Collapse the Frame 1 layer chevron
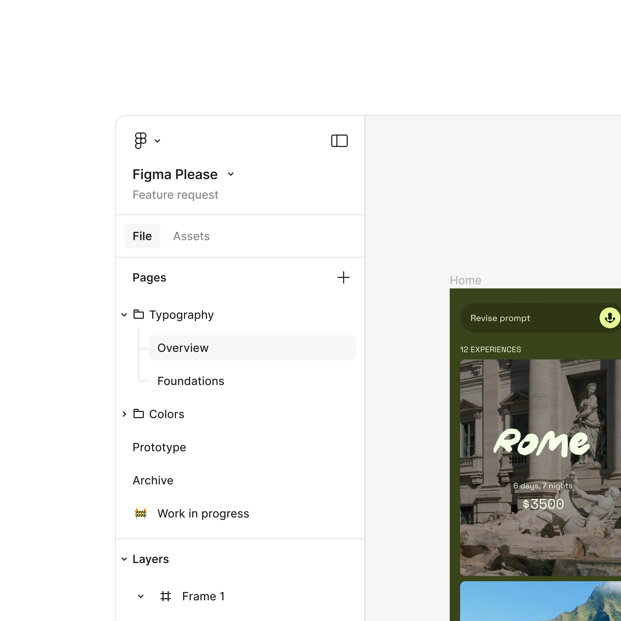 tap(141, 596)
